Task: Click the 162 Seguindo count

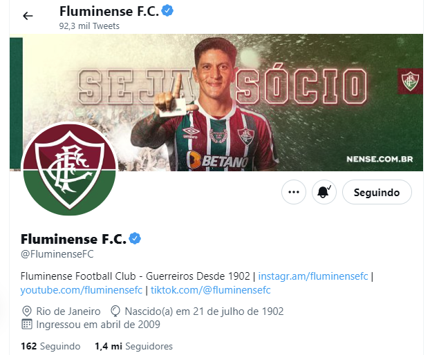Action: (x=50, y=346)
